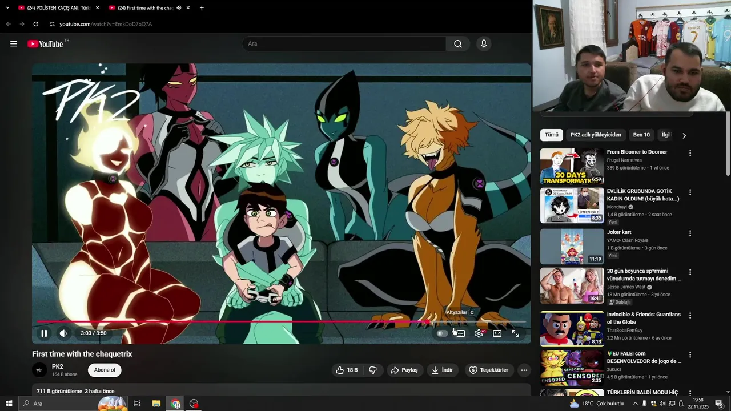Select the Tümü filter chip

[552, 135]
